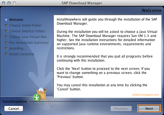This screenshot has height=115, width=164.
Task: Select the Welcome step label
Action: (16, 20)
